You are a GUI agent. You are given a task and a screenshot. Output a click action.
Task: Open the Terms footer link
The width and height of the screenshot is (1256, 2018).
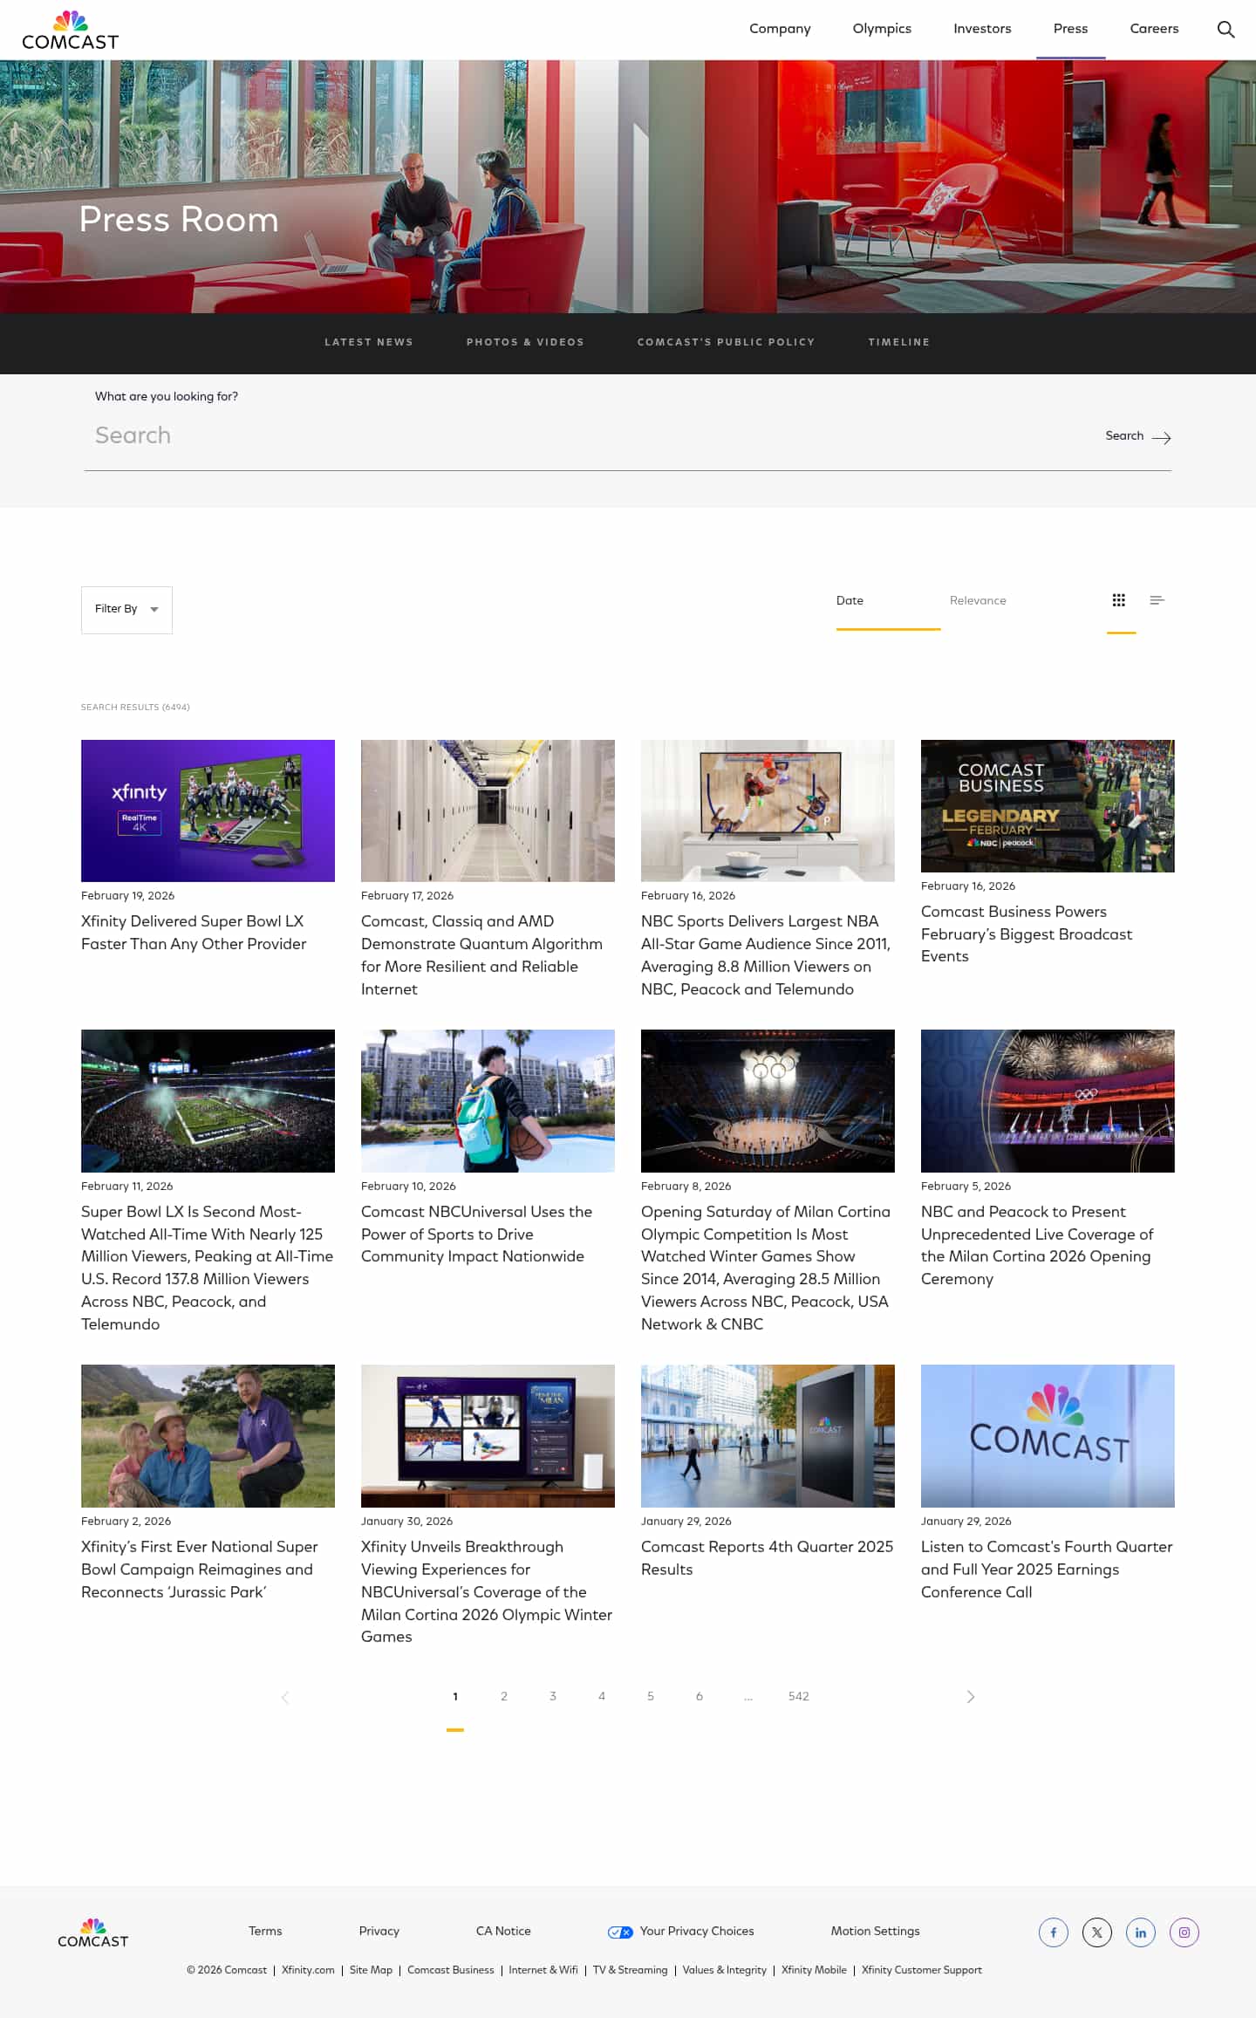click(x=265, y=1931)
